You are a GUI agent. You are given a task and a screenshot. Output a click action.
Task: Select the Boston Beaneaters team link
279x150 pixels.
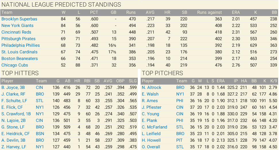point(20,59)
